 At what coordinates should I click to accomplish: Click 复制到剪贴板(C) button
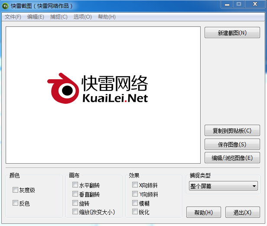pos(232,130)
